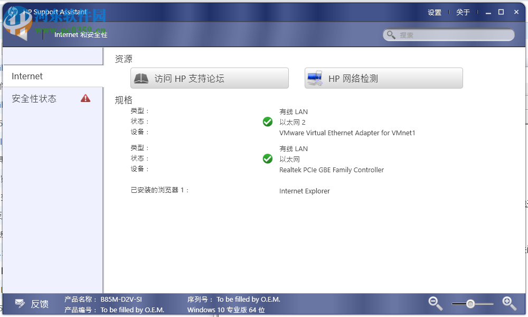528x317 pixels.
Task: Click the green checkmark next to 以太网 2
Action: tap(268, 122)
